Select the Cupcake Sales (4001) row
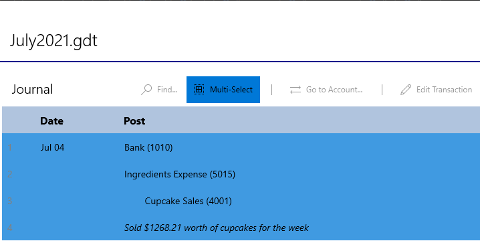Viewport: 480px width, 245px height. [x=241, y=201]
